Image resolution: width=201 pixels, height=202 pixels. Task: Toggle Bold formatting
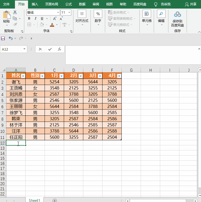(29, 18)
